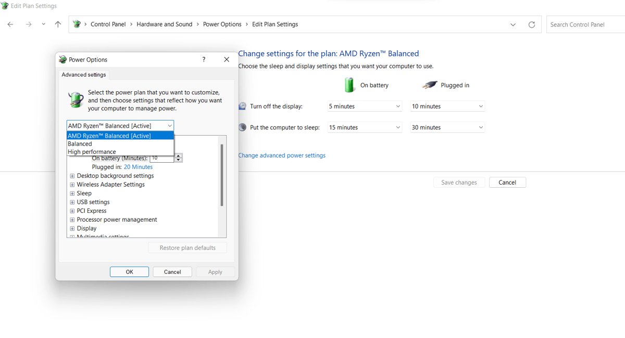This screenshot has height=338, width=625.
Task: Open plugged in sleep 30 minutes dropdown
Action: [x=447, y=127]
